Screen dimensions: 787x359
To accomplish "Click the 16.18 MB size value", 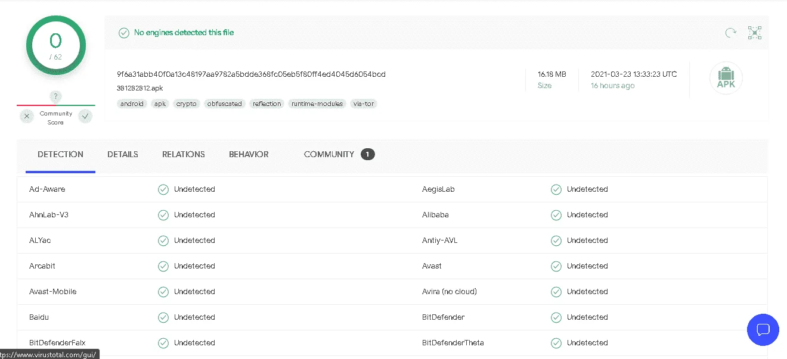I will [x=552, y=74].
